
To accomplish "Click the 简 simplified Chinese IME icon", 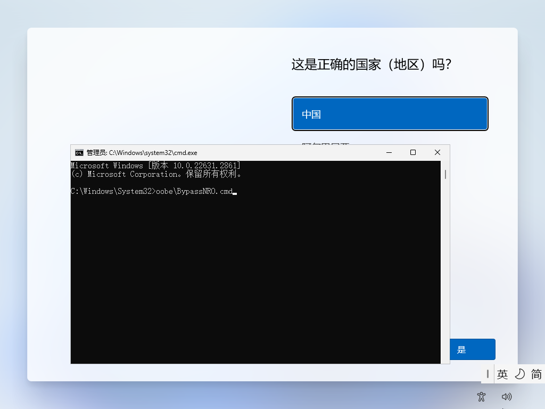I will point(536,374).
